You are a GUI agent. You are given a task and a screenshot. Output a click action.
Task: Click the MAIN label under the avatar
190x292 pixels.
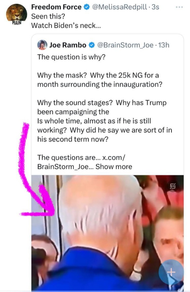click(x=17, y=23)
